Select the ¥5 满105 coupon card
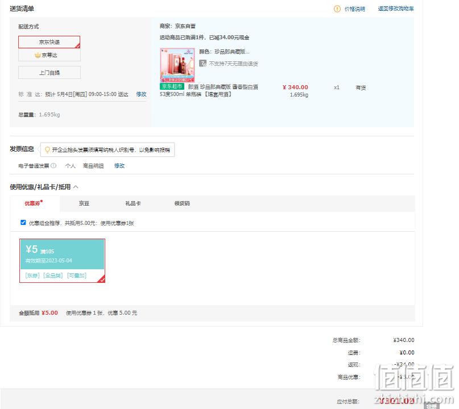This screenshot has width=459, height=409. click(x=62, y=261)
